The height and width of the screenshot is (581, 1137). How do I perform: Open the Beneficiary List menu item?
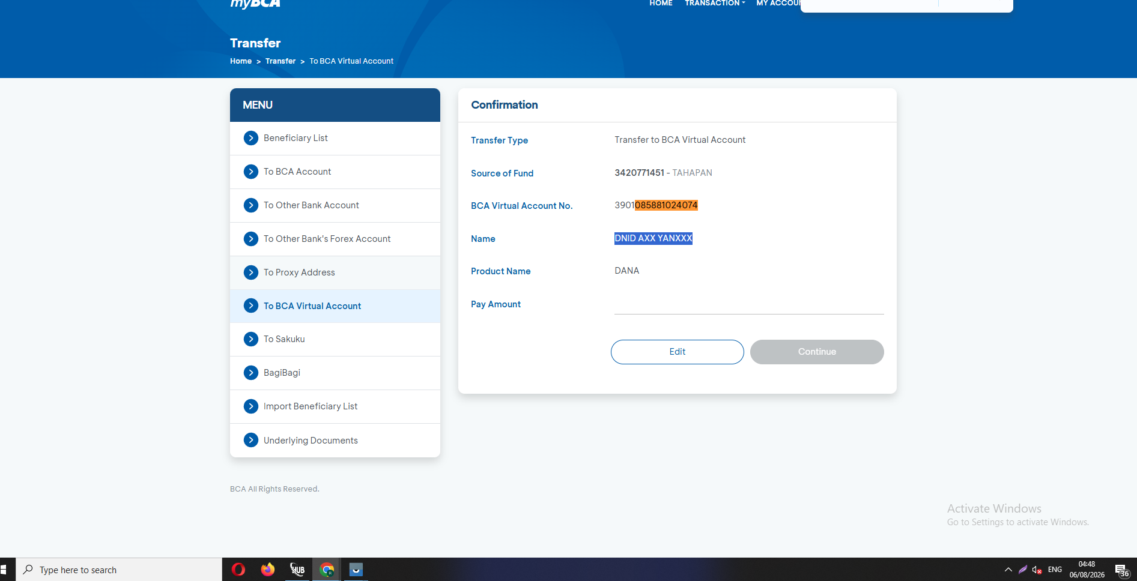[x=335, y=138]
